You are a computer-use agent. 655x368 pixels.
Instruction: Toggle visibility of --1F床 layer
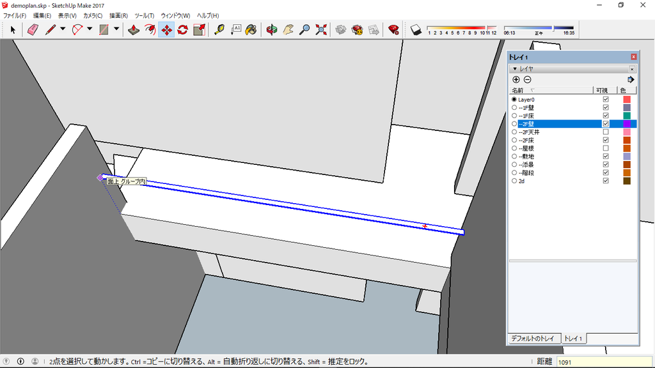(606, 116)
